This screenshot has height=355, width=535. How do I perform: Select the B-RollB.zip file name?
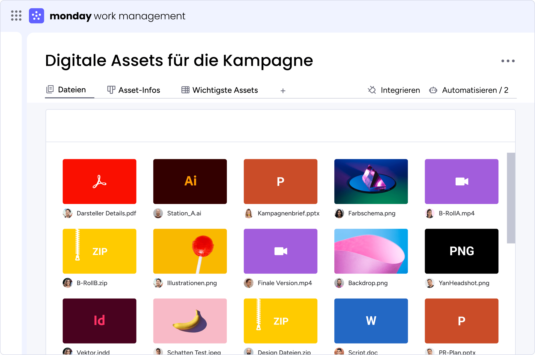(x=92, y=283)
